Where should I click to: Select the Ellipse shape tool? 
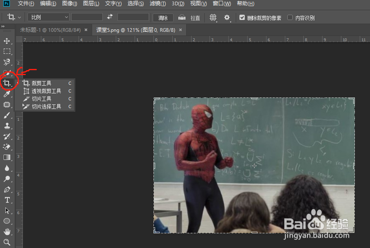pos(7,221)
